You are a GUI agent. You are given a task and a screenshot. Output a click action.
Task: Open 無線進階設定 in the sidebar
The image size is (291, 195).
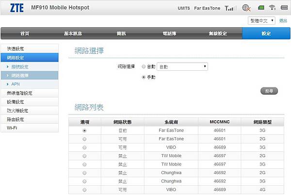[x=30, y=93]
